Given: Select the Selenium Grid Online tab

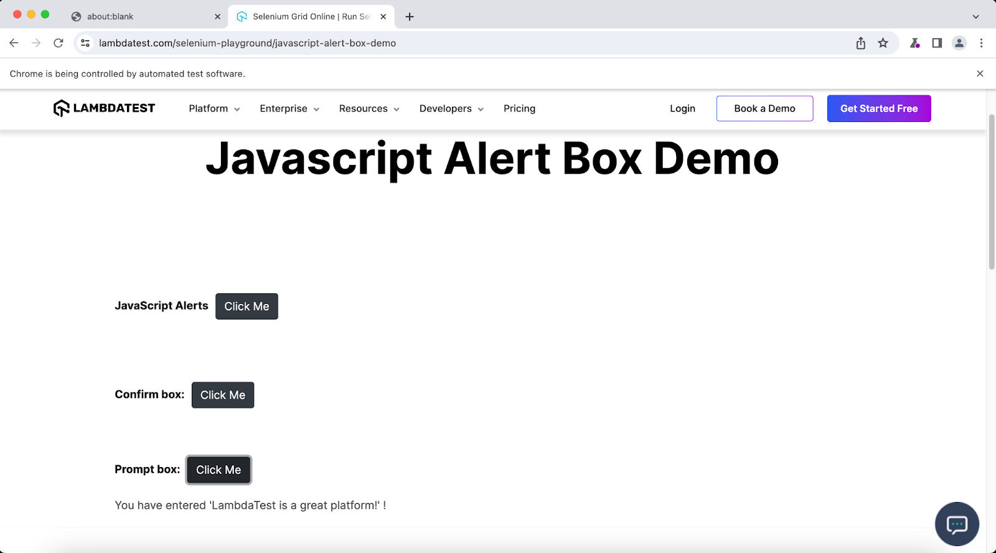Looking at the screenshot, I should pos(311,17).
